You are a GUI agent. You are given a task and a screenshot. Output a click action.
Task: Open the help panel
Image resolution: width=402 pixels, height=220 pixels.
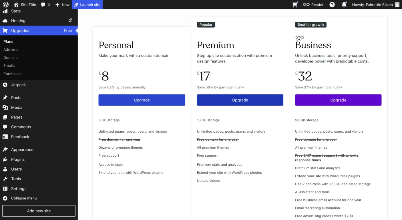pyautogui.click(x=332, y=4)
